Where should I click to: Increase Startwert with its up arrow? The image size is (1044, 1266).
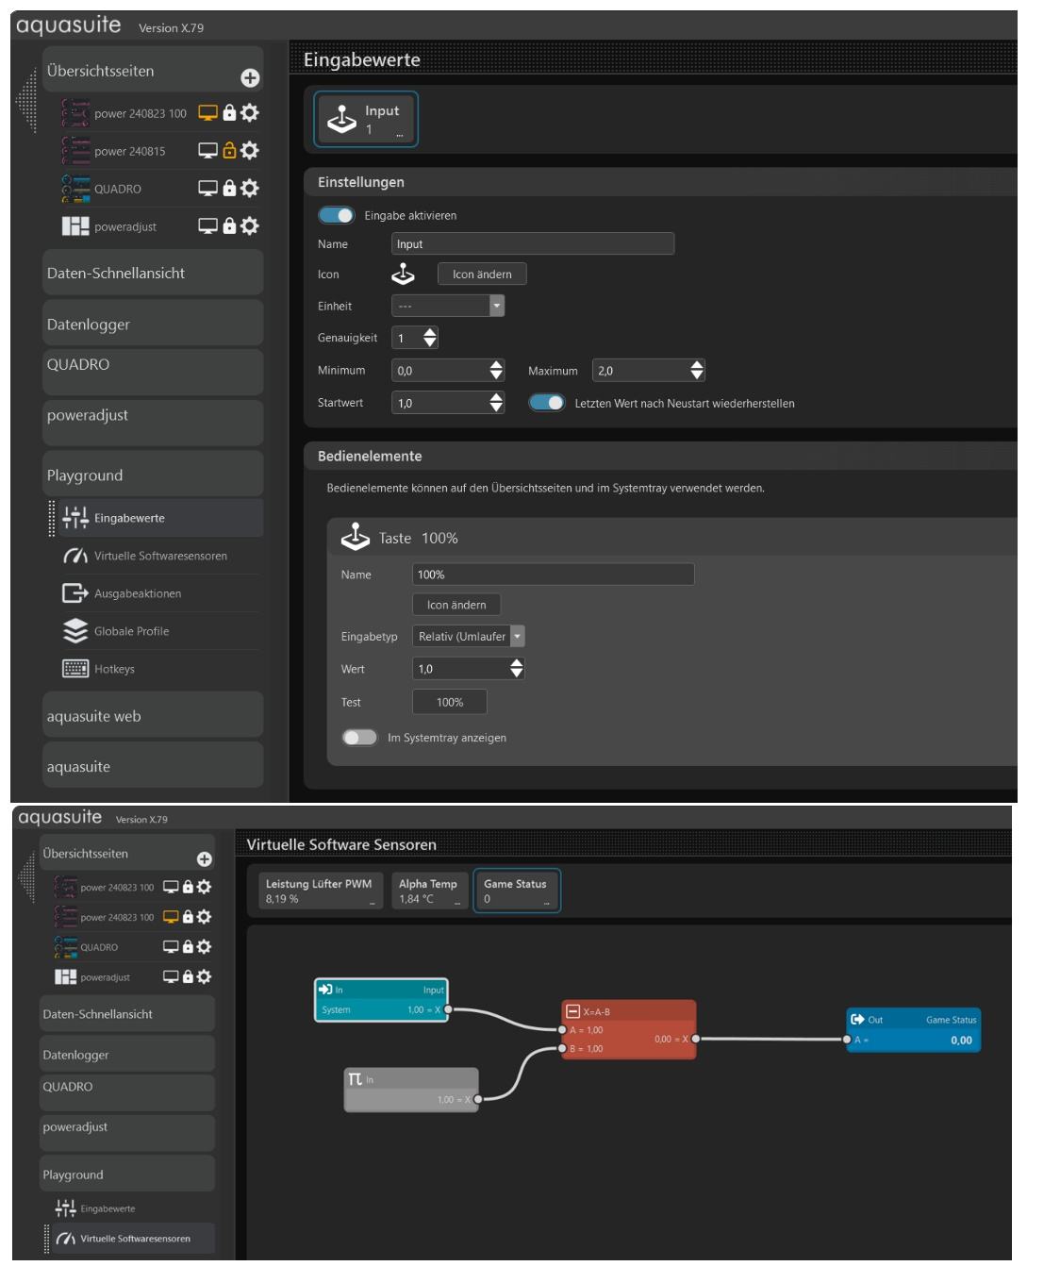497,397
